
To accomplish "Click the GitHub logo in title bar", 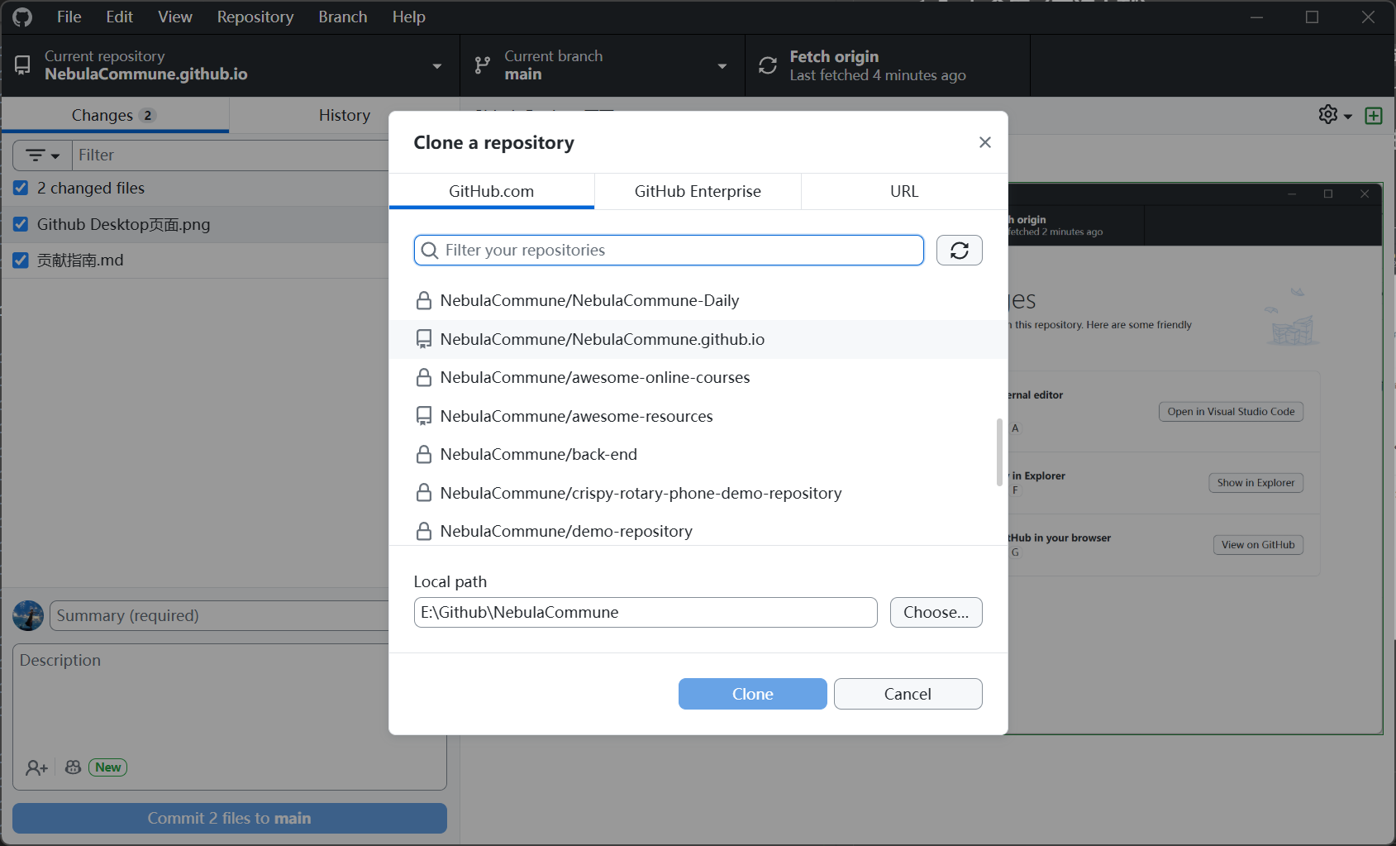I will (22, 17).
